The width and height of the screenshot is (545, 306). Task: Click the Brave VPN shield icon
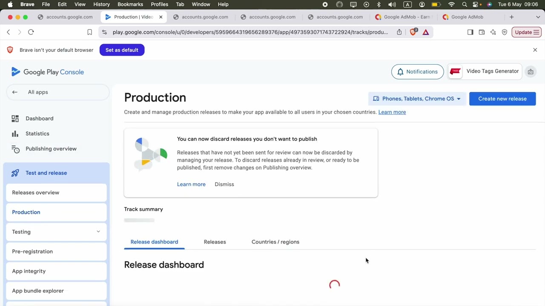(x=505, y=32)
